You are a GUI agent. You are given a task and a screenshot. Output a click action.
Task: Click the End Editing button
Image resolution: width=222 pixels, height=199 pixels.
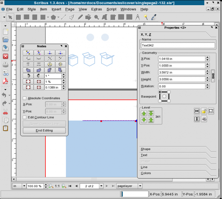(44, 130)
